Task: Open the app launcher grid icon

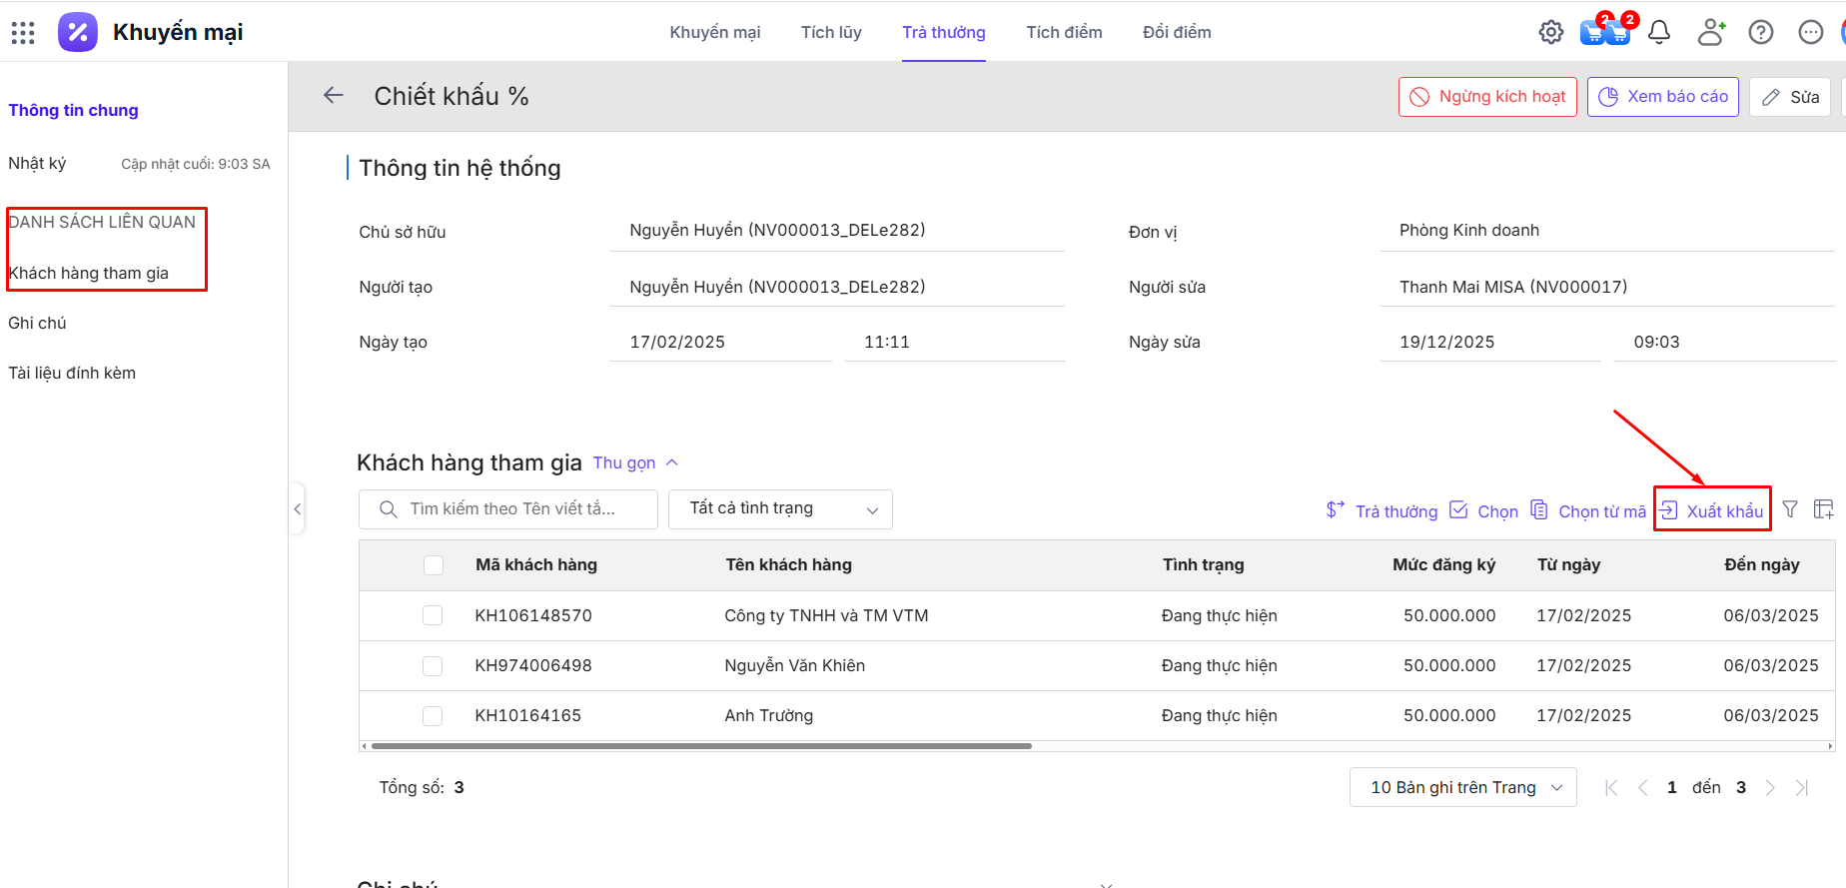Action: [23, 33]
